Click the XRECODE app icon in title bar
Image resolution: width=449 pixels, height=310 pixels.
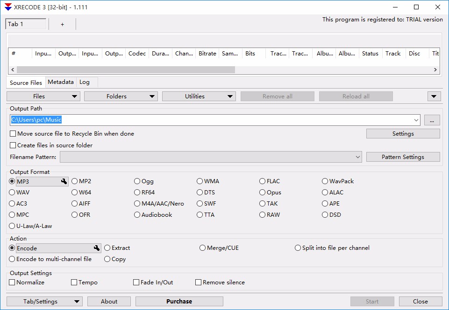(8, 7)
